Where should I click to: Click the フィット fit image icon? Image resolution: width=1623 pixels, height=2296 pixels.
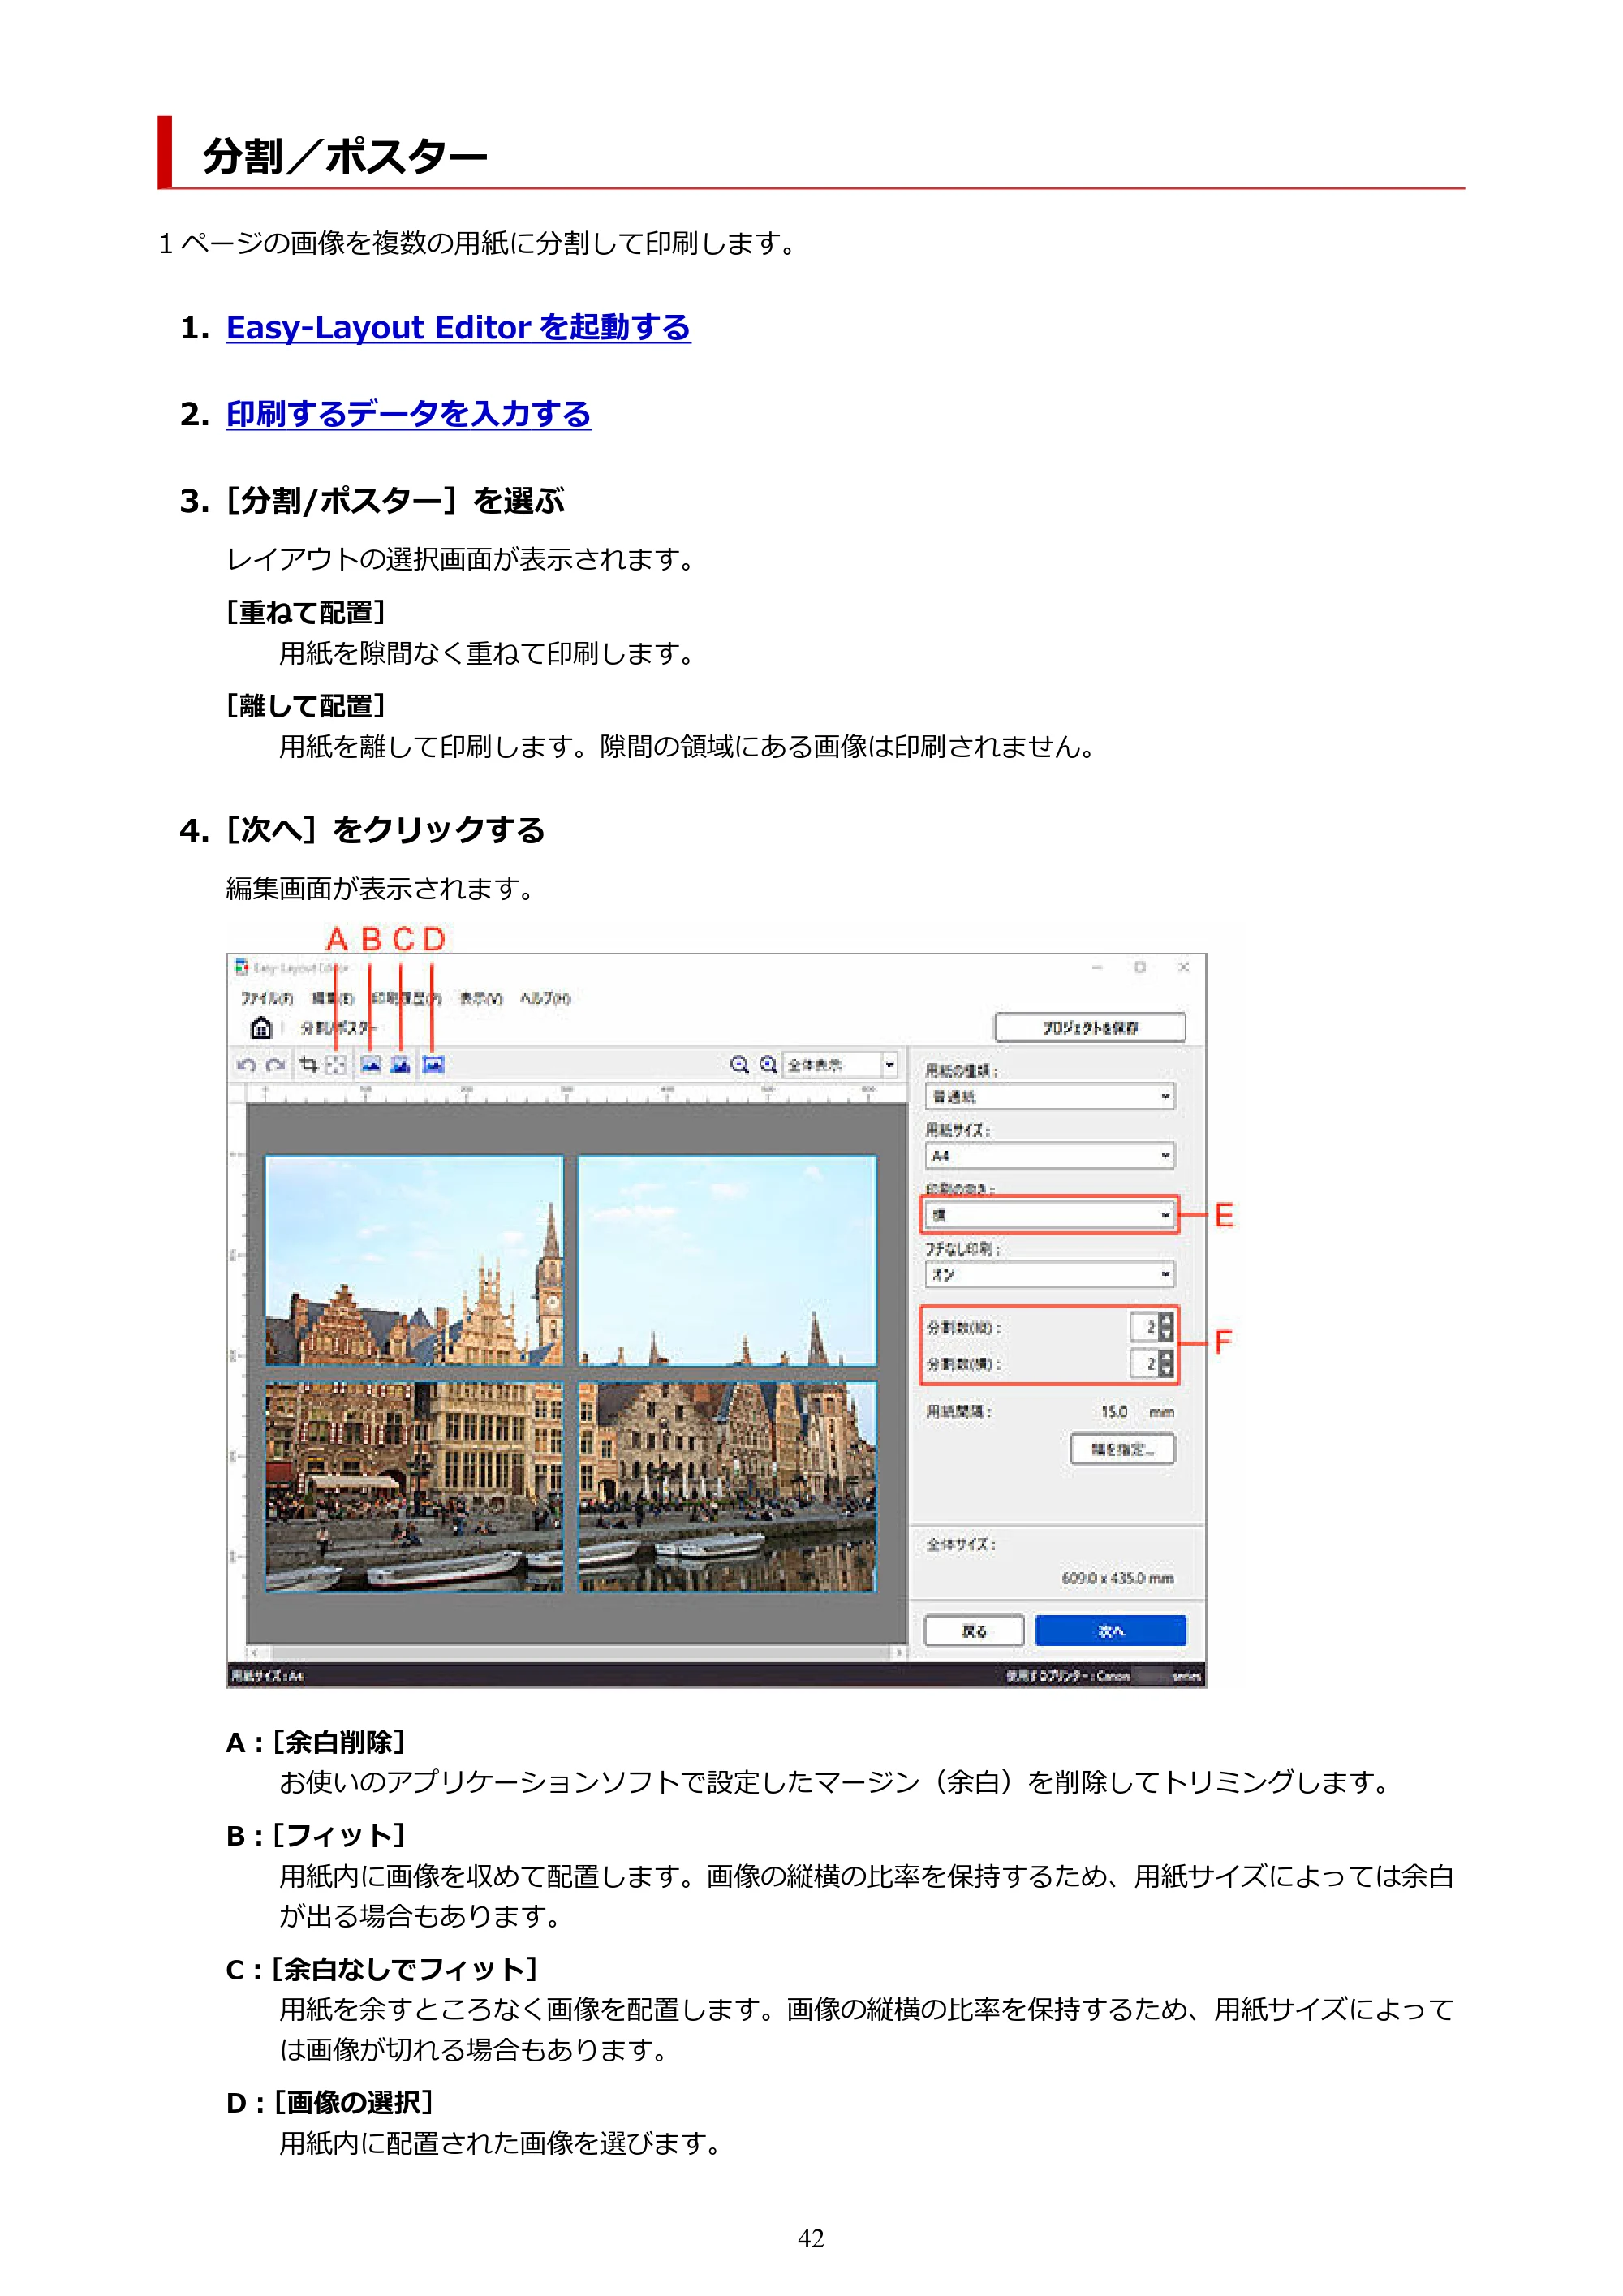371,1065
